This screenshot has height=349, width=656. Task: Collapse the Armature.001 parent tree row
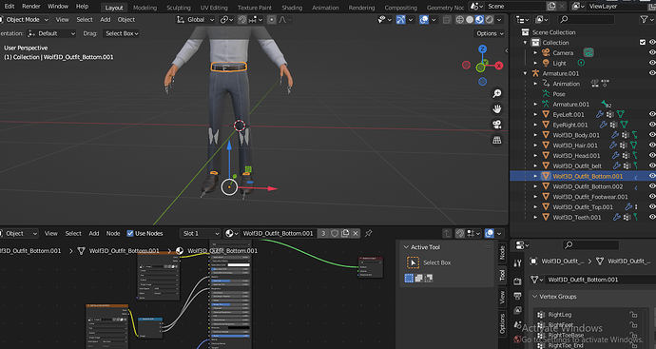point(526,73)
